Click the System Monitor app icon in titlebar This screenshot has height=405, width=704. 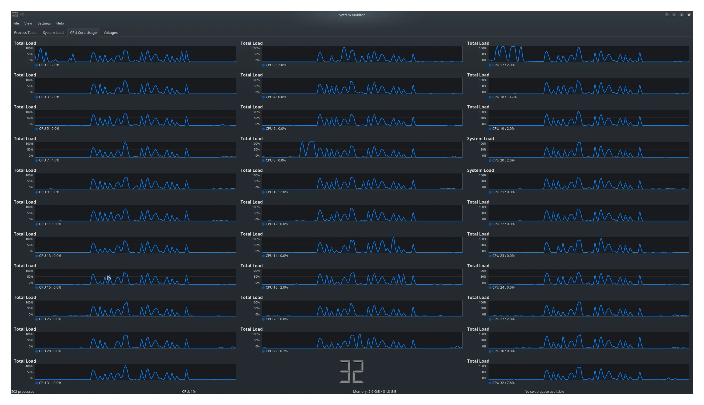15,15
